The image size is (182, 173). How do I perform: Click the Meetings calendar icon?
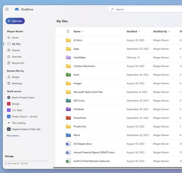[9, 83]
